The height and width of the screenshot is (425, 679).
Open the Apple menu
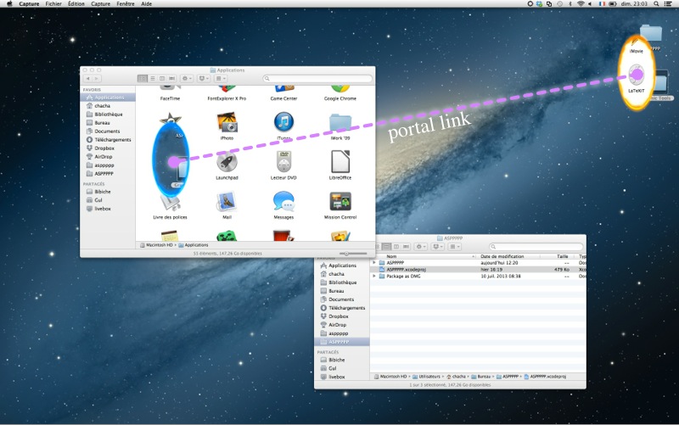pos(9,4)
